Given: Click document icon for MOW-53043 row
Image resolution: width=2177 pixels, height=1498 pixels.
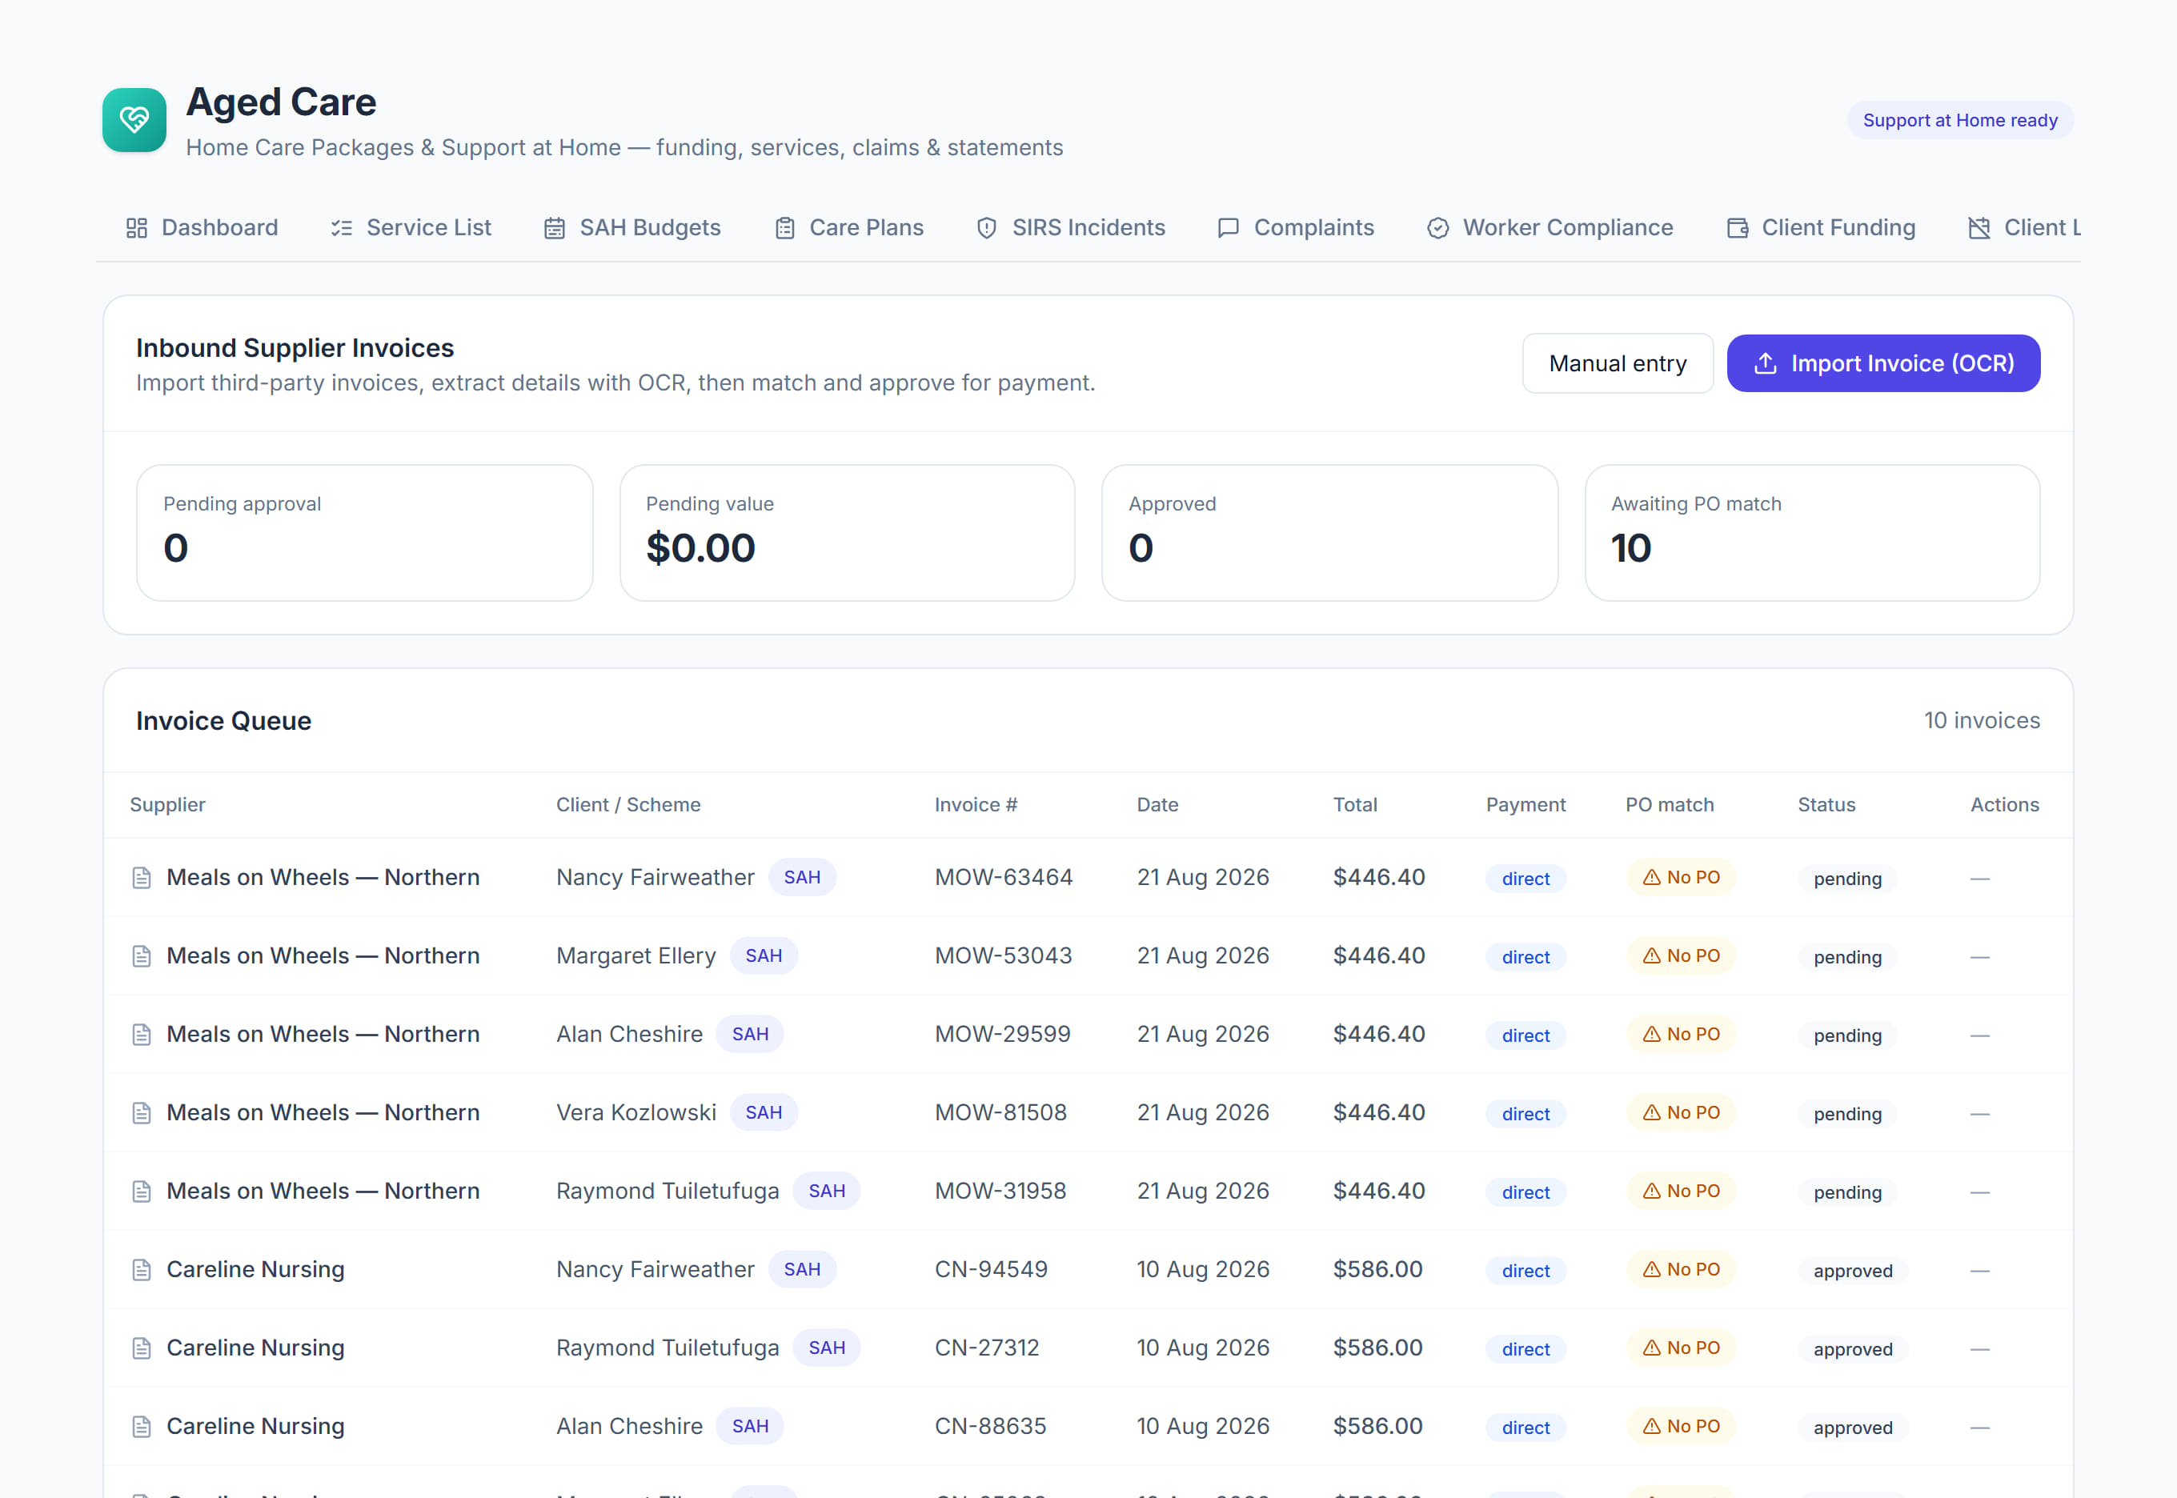Looking at the screenshot, I should pos(142,956).
